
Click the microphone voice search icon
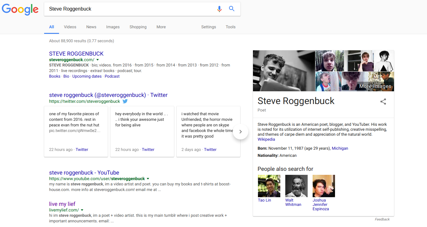click(x=219, y=9)
